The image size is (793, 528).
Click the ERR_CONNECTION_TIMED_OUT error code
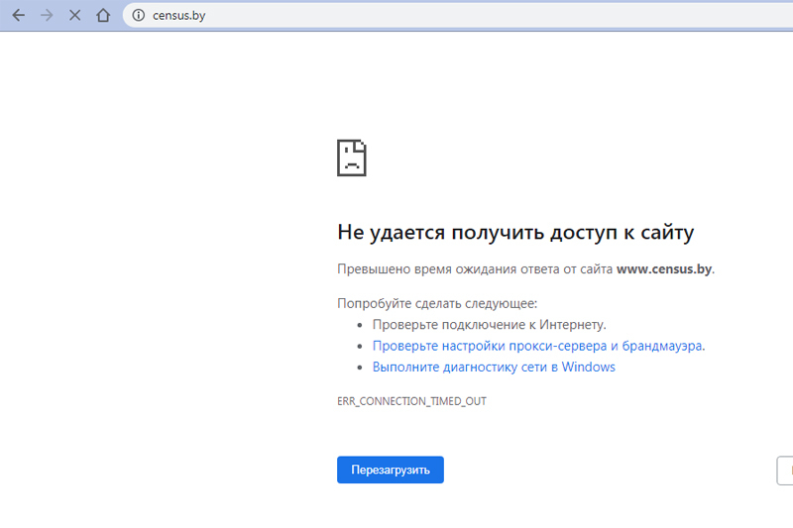click(411, 401)
